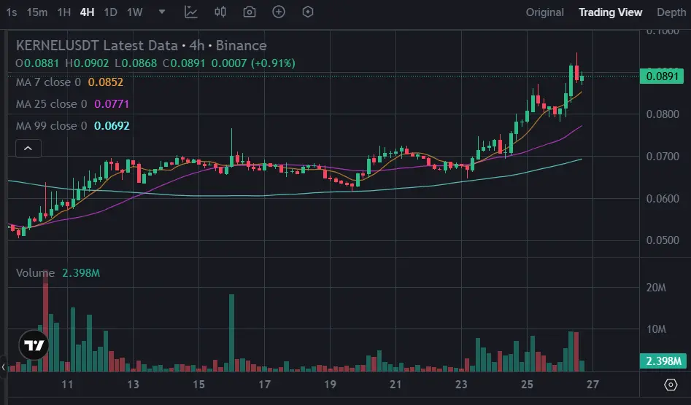The image size is (691, 405).
Task: Click the Volume indicator label
Action: tap(35, 273)
